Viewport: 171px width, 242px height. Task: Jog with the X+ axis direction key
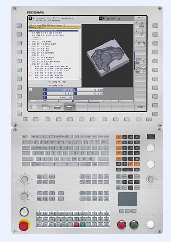(x=52, y=219)
